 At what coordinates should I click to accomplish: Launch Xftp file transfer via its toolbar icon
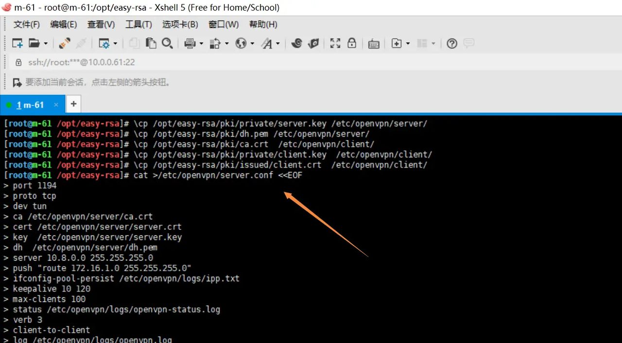(x=313, y=43)
